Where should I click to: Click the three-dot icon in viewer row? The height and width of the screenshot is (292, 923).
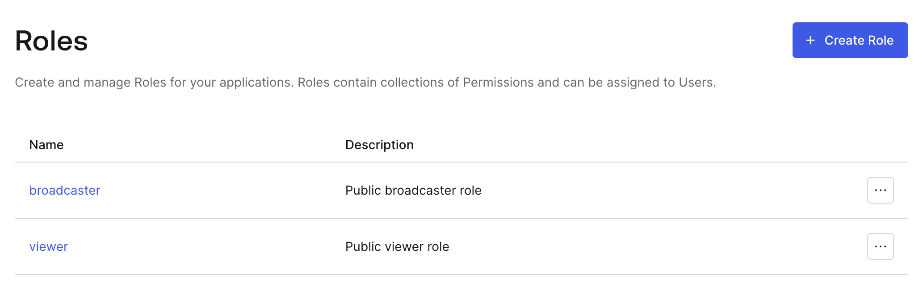[x=880, y=246]
